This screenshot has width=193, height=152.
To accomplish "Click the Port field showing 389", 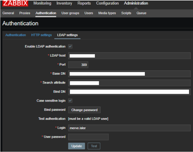I will (x=78, y=65).
